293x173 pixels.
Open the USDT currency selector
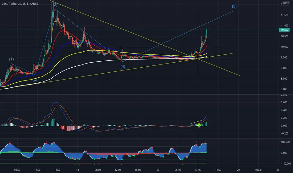coord(286,3)
